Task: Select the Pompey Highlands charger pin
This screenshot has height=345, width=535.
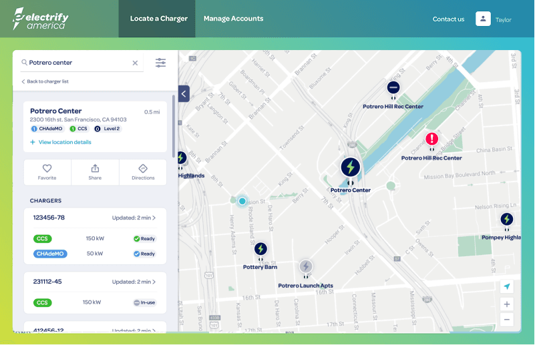Action: click(x=507, y=219)
